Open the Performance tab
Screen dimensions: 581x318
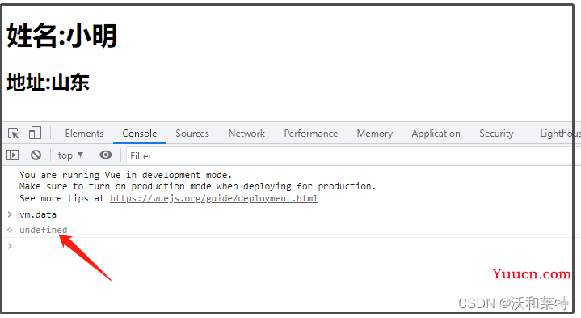point(310,134)
